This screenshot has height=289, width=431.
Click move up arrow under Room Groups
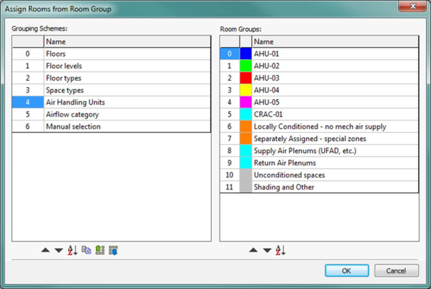(x=253, y=250)
